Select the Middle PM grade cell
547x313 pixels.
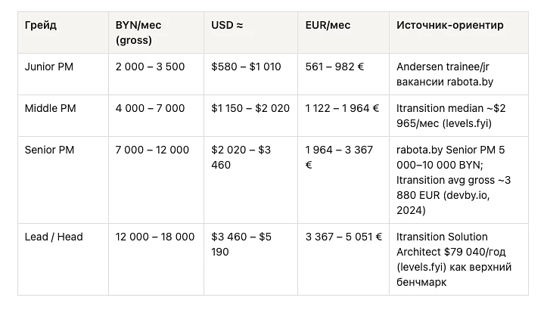coord(52,108)
